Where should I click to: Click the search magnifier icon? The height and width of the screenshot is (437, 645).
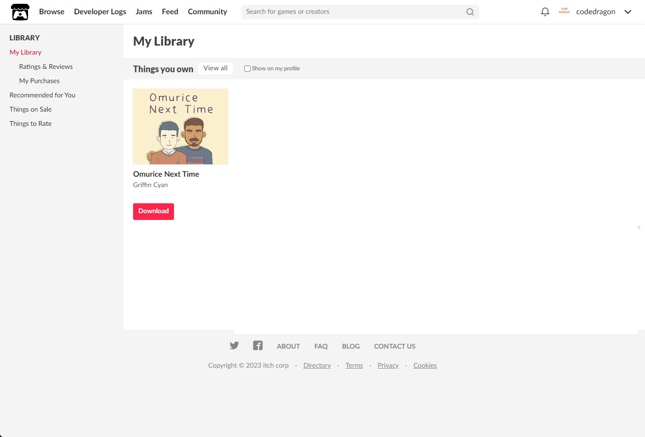pos(470,12)
